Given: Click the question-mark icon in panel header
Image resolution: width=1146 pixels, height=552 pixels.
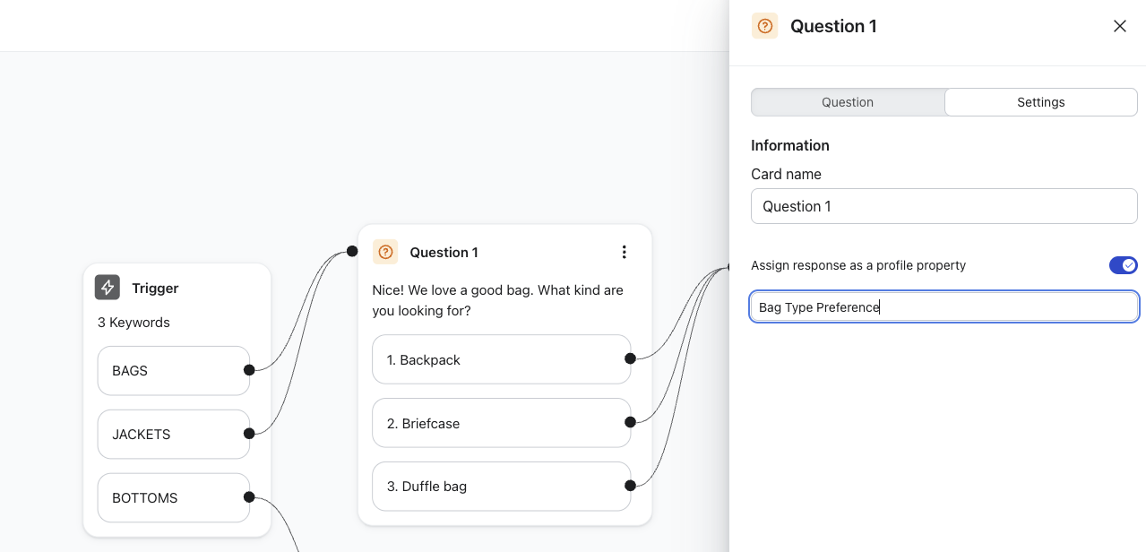Looking at the screenshot, I should pyautogui.click(x=764, y=26).
